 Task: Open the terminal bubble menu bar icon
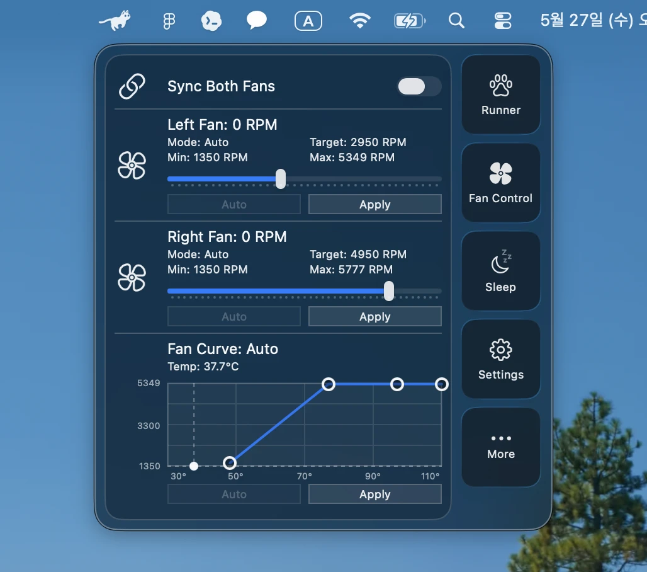click(211, 21)
